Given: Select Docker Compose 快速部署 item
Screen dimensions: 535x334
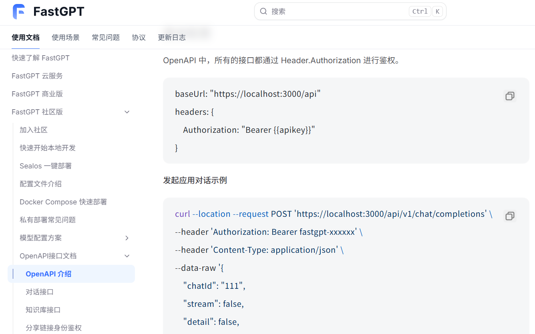Looking at the screenshot, I should (x=63, y=202).
